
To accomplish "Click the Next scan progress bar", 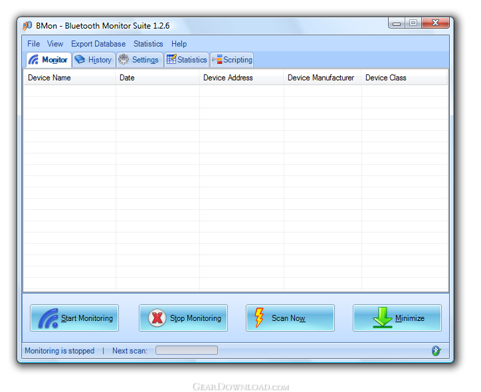I will pos(187,350).
